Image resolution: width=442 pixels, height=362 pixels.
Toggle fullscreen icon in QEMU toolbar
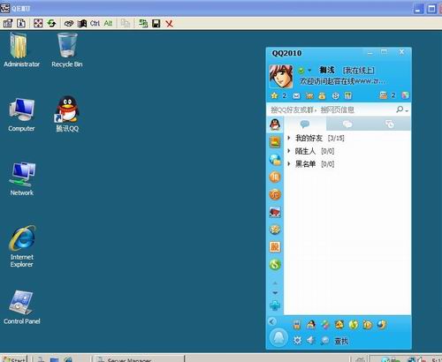coord(38,23)
